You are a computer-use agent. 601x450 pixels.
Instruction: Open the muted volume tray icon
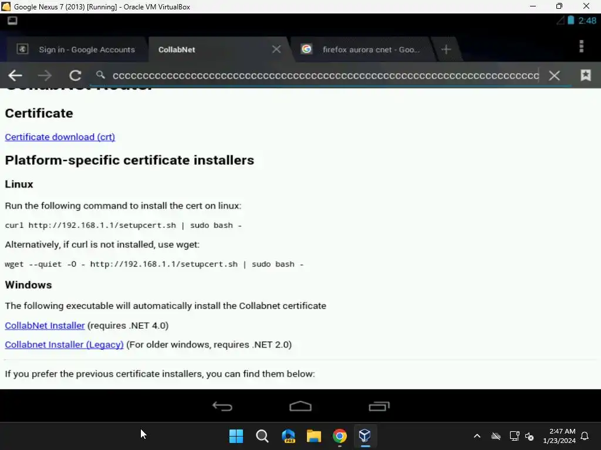pyautogui.click(x=530, y=436)
